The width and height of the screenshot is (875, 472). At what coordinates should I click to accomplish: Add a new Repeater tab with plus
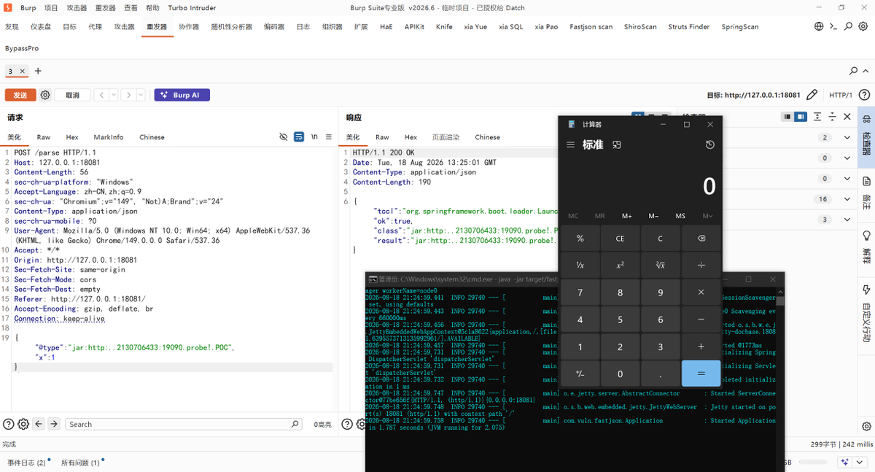click(38, 71)
